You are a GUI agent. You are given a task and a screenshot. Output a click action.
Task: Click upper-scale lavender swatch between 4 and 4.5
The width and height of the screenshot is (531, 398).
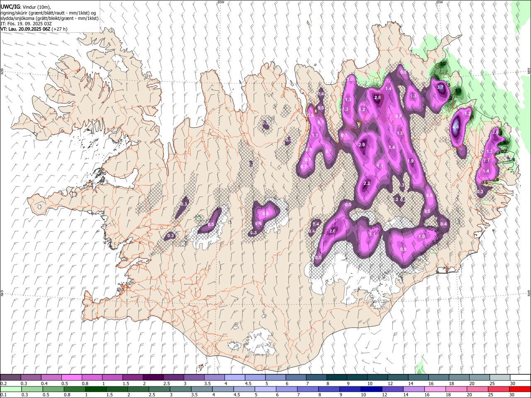click(234, 377)
